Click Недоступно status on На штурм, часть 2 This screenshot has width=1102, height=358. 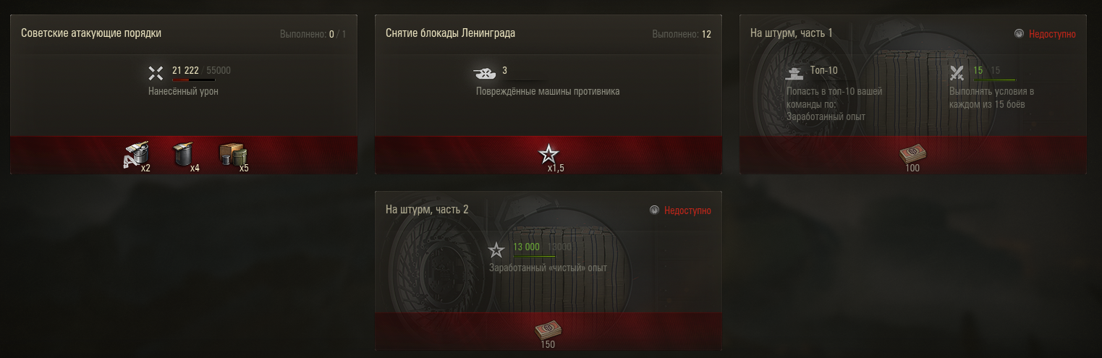(x=687, y=210)
